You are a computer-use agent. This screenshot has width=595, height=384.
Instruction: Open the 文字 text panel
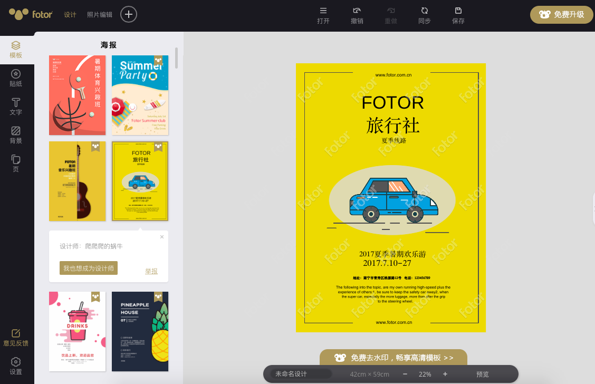16,107
